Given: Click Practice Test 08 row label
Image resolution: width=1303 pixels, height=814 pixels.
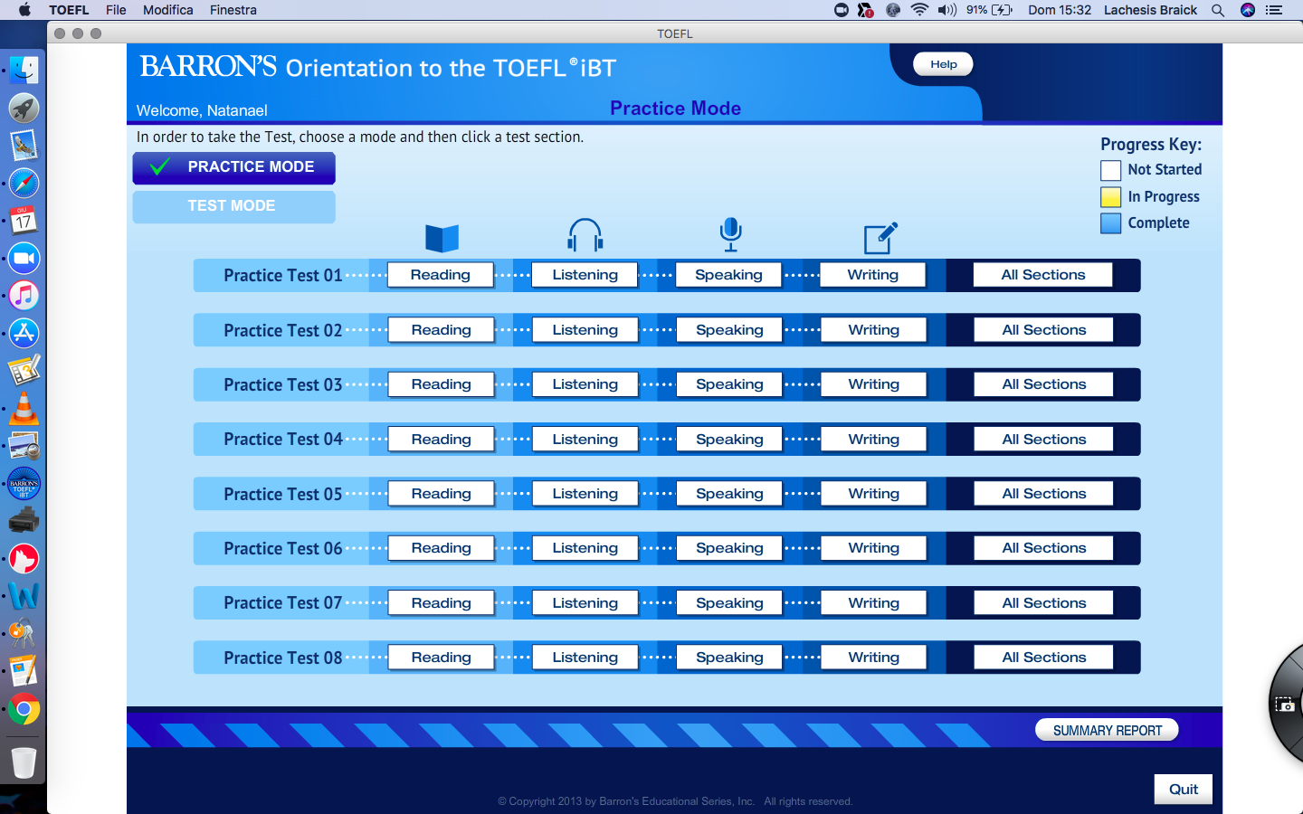Looking at the screenshot, I should (x=283, y=658).
